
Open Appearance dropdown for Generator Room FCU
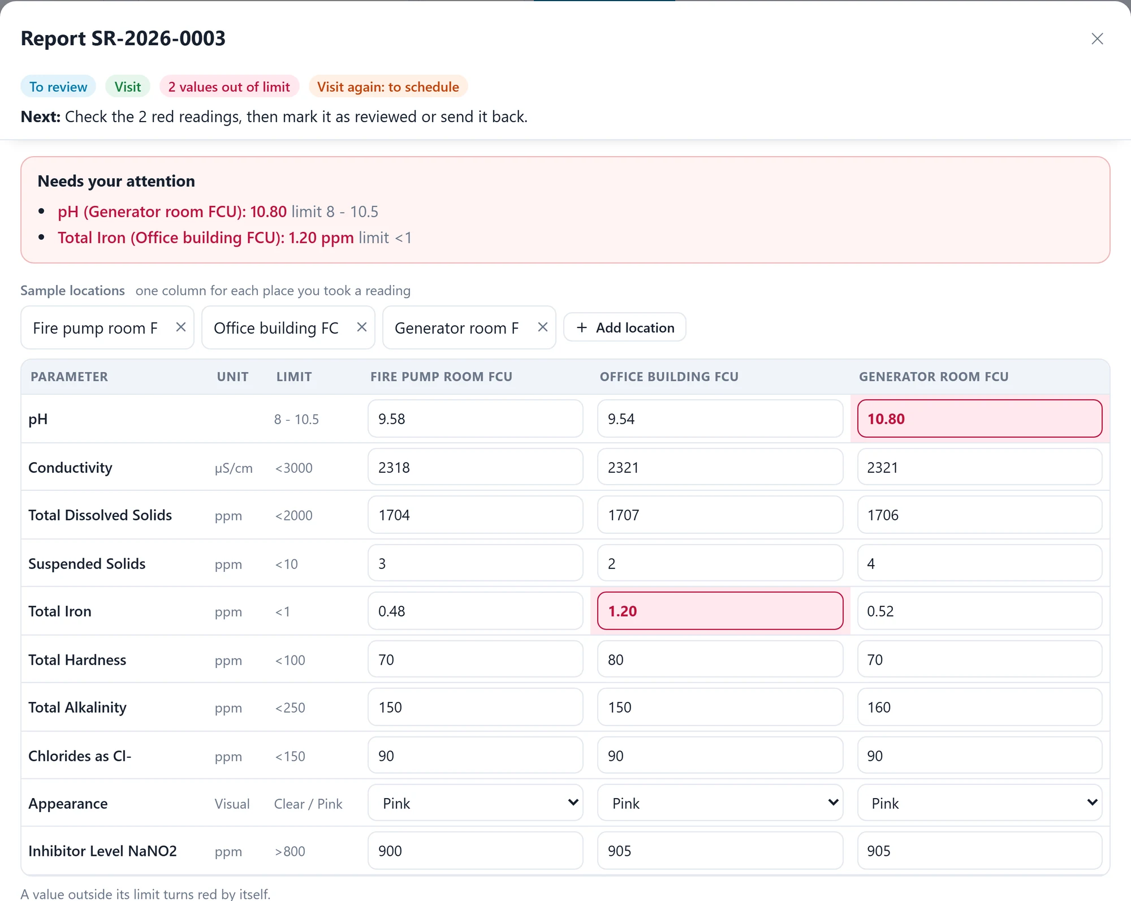point(979,803)
